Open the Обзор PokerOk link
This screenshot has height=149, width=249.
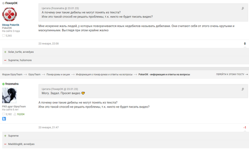11,25
